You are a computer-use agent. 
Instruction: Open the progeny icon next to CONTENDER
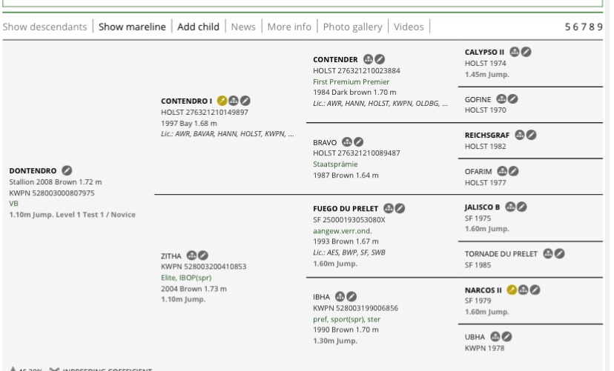368,59
